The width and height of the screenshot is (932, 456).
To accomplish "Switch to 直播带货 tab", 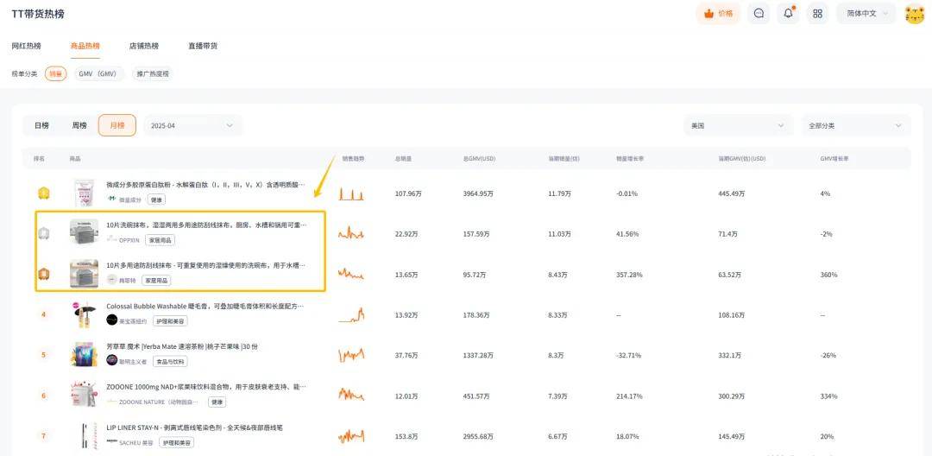I will pos(203,46).
